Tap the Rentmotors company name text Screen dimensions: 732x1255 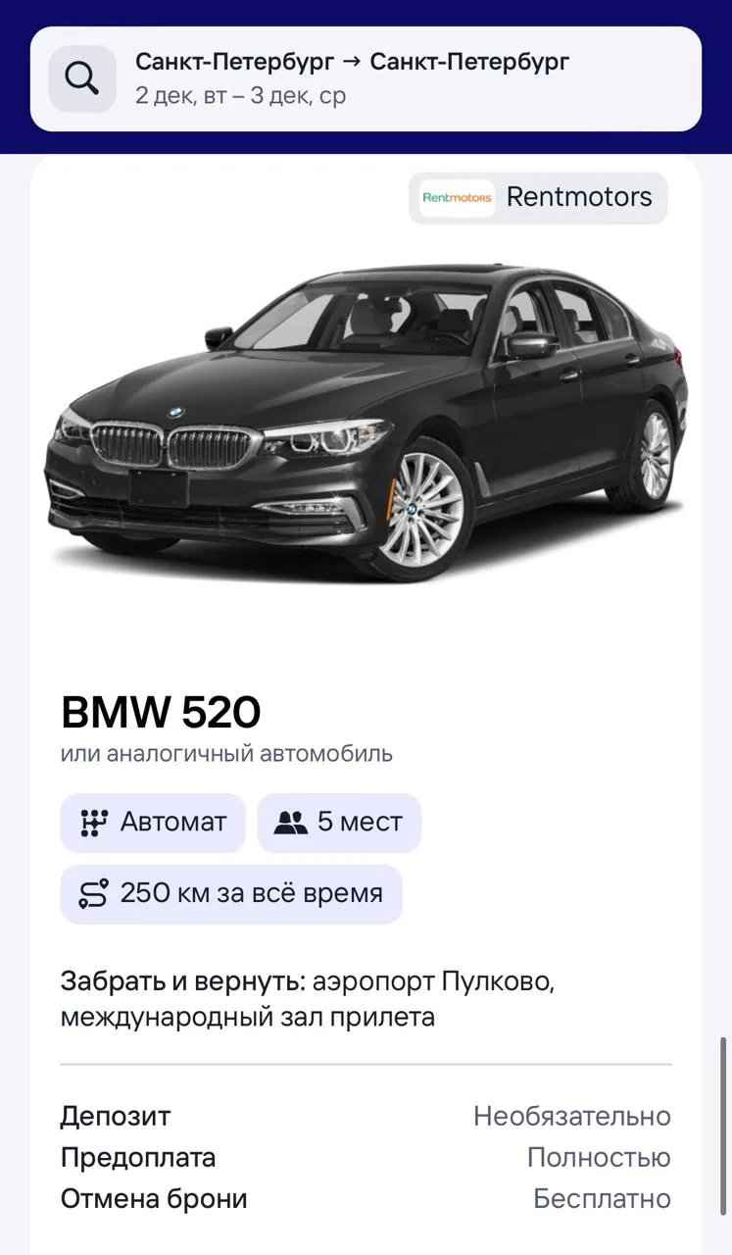[579, 197]
